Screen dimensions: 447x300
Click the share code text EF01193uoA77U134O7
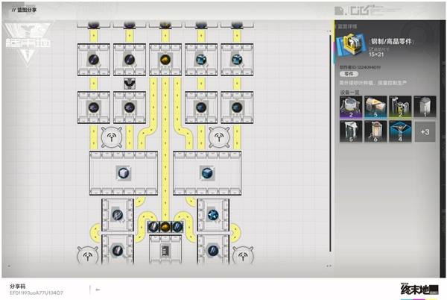37,293
